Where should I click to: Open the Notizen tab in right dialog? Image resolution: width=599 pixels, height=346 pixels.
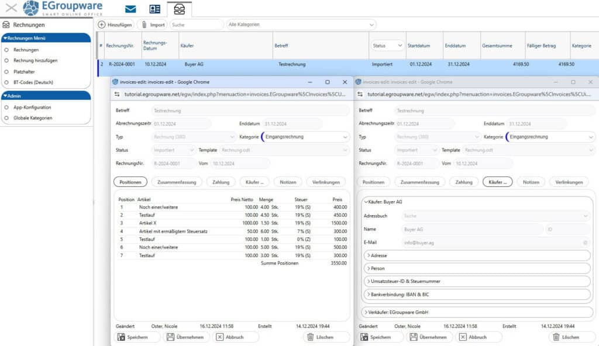531,182
